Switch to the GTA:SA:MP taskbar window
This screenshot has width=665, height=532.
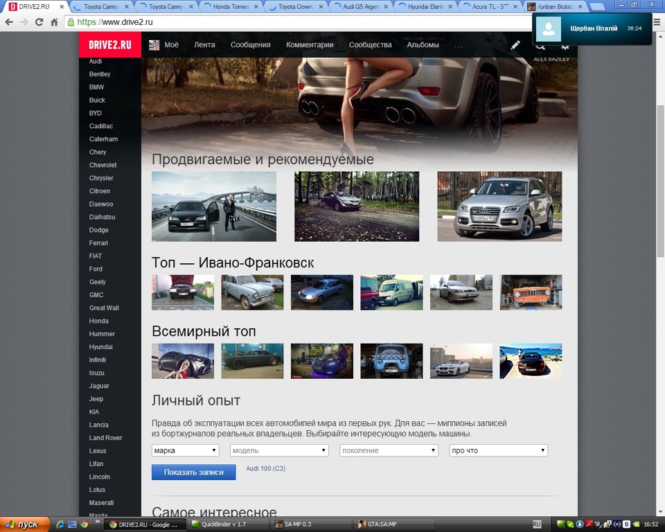click(x=394, y=524)
